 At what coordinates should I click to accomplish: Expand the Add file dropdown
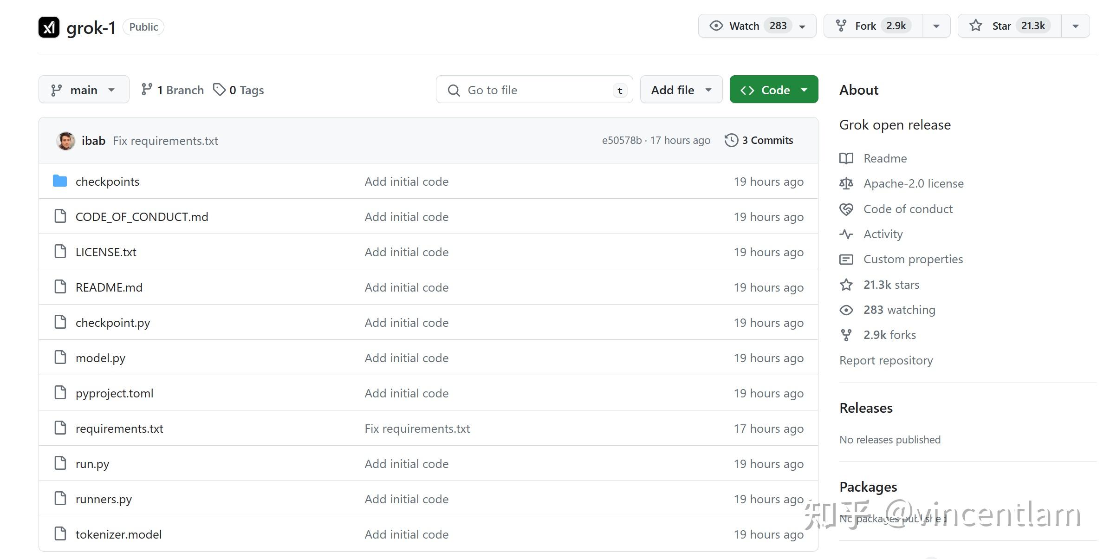click(x=681, y=90)
